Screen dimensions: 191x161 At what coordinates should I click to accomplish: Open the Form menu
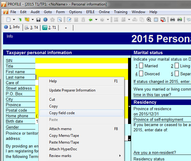[60, 12]
